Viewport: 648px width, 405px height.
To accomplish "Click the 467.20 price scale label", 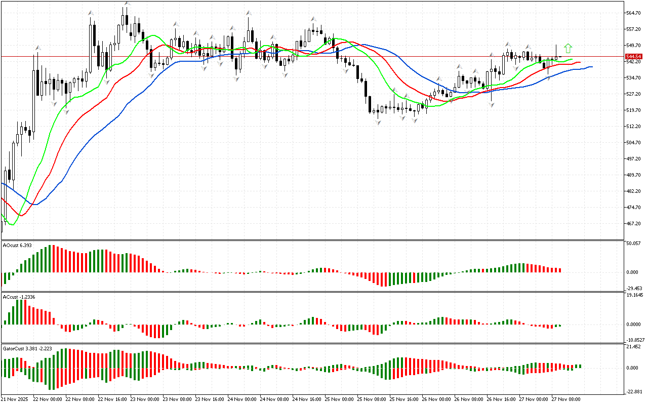I will 634,224.
